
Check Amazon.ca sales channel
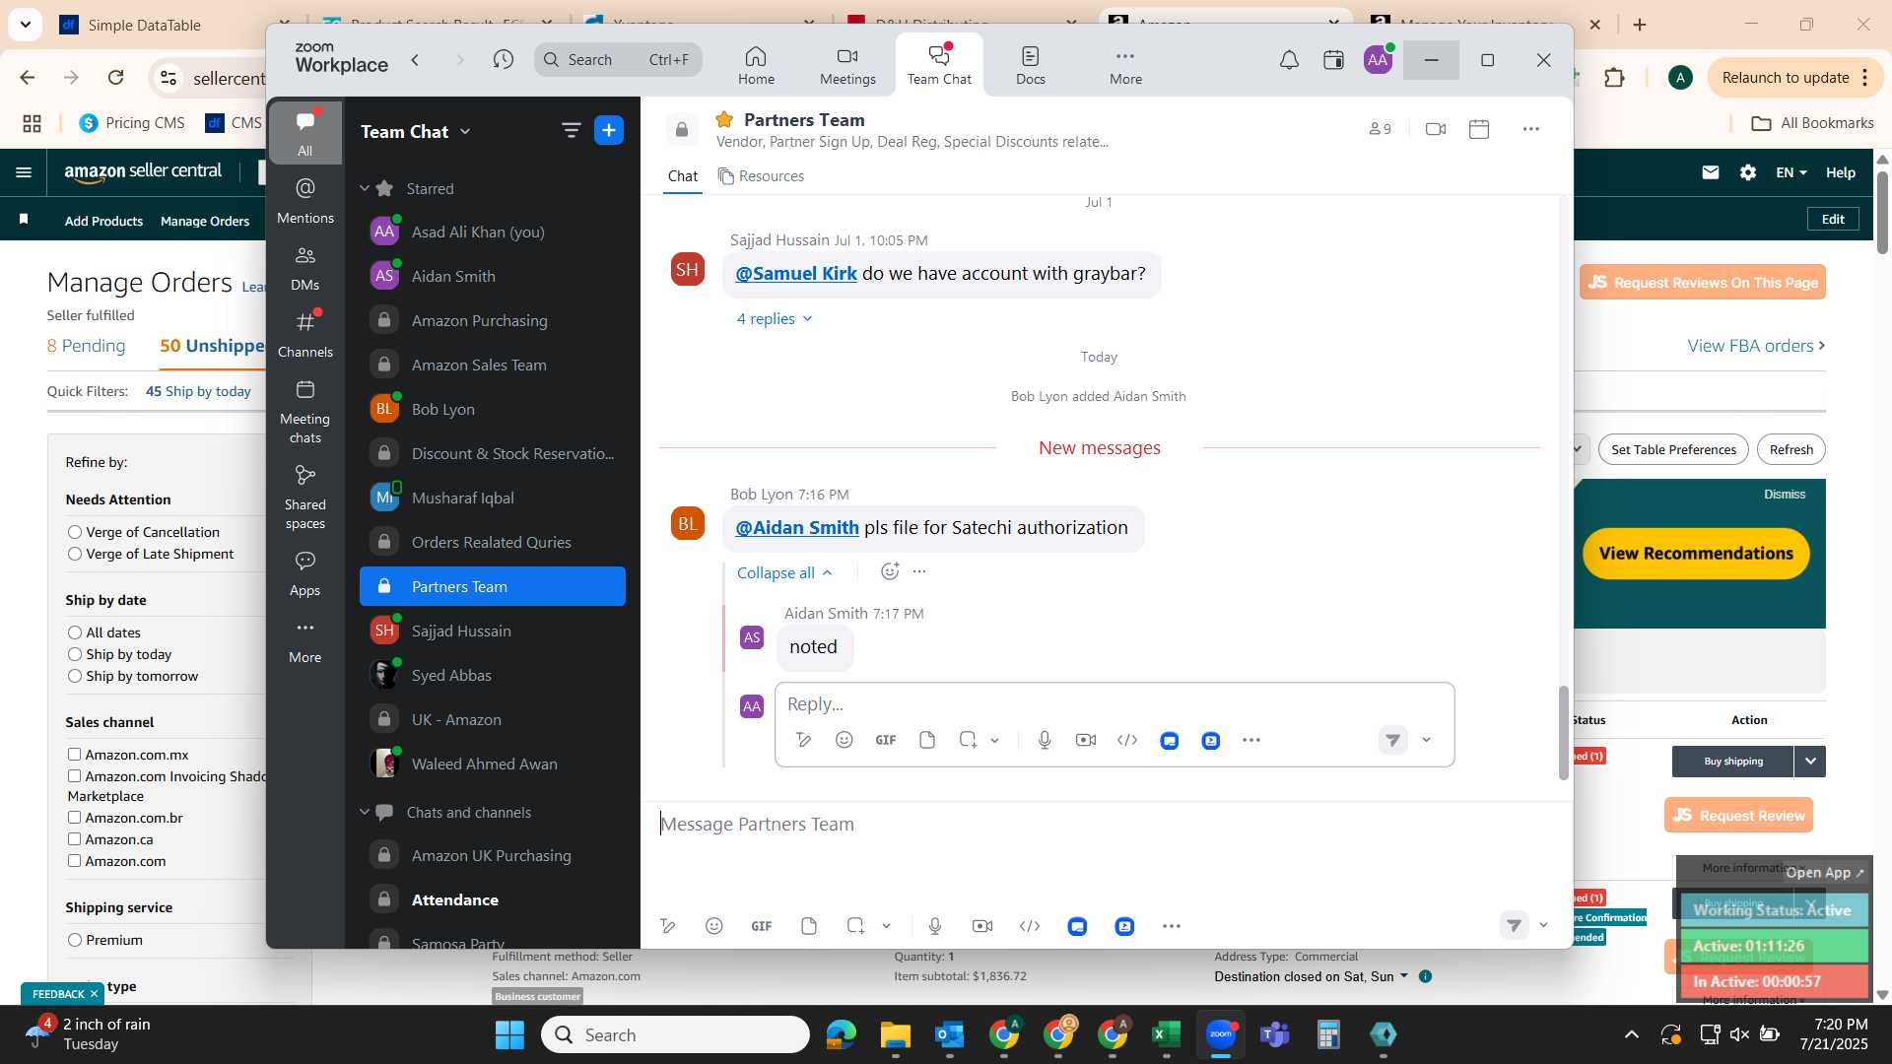coord(74,839)
